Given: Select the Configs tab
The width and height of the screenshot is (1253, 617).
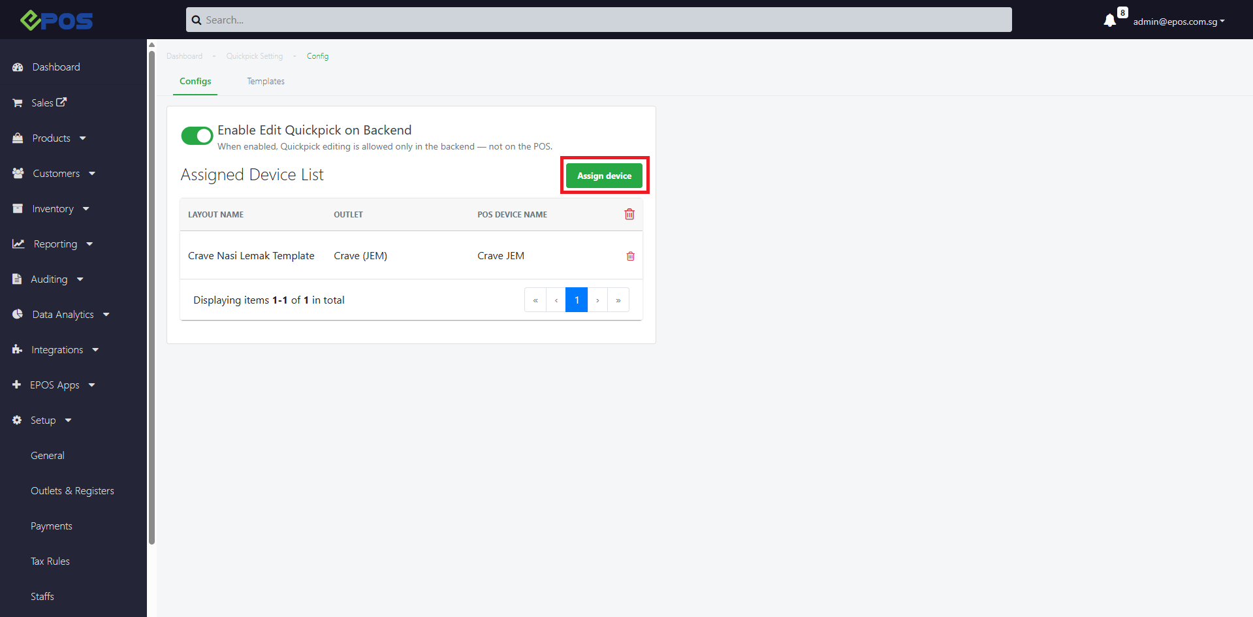Looking at the screenshot, I should 195,81.
